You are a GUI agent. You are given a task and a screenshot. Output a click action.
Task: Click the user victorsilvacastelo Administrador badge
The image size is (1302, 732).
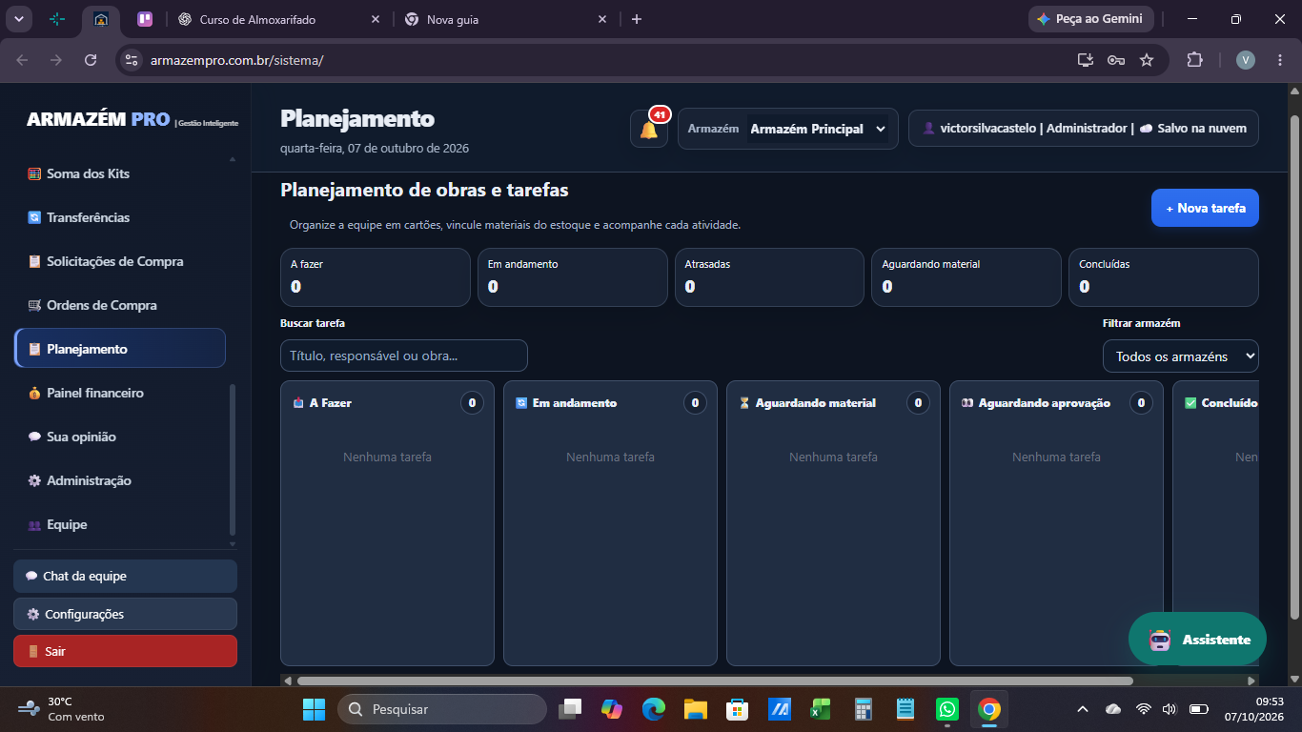pos(1083,129)
